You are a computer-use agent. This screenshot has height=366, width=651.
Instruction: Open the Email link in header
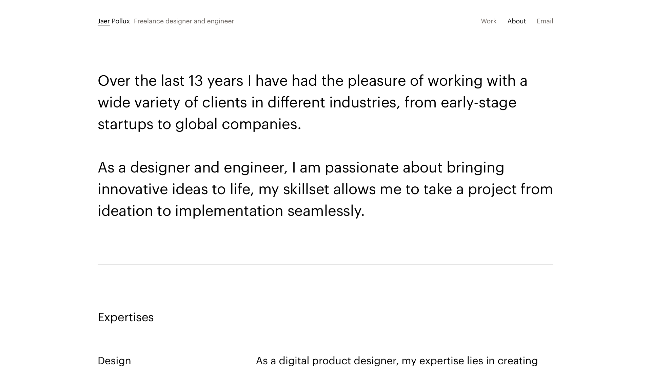(x=545, y=21)
